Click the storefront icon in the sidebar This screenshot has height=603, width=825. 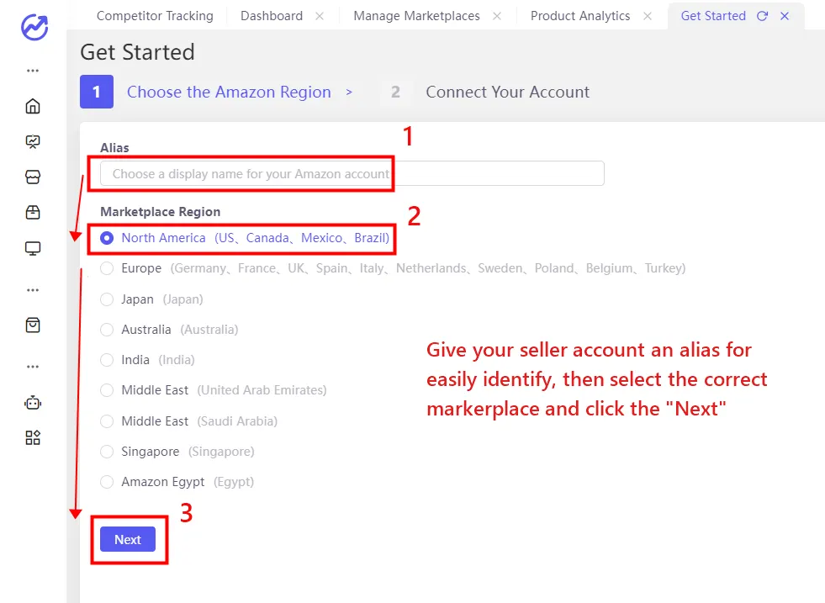[32, 177]
